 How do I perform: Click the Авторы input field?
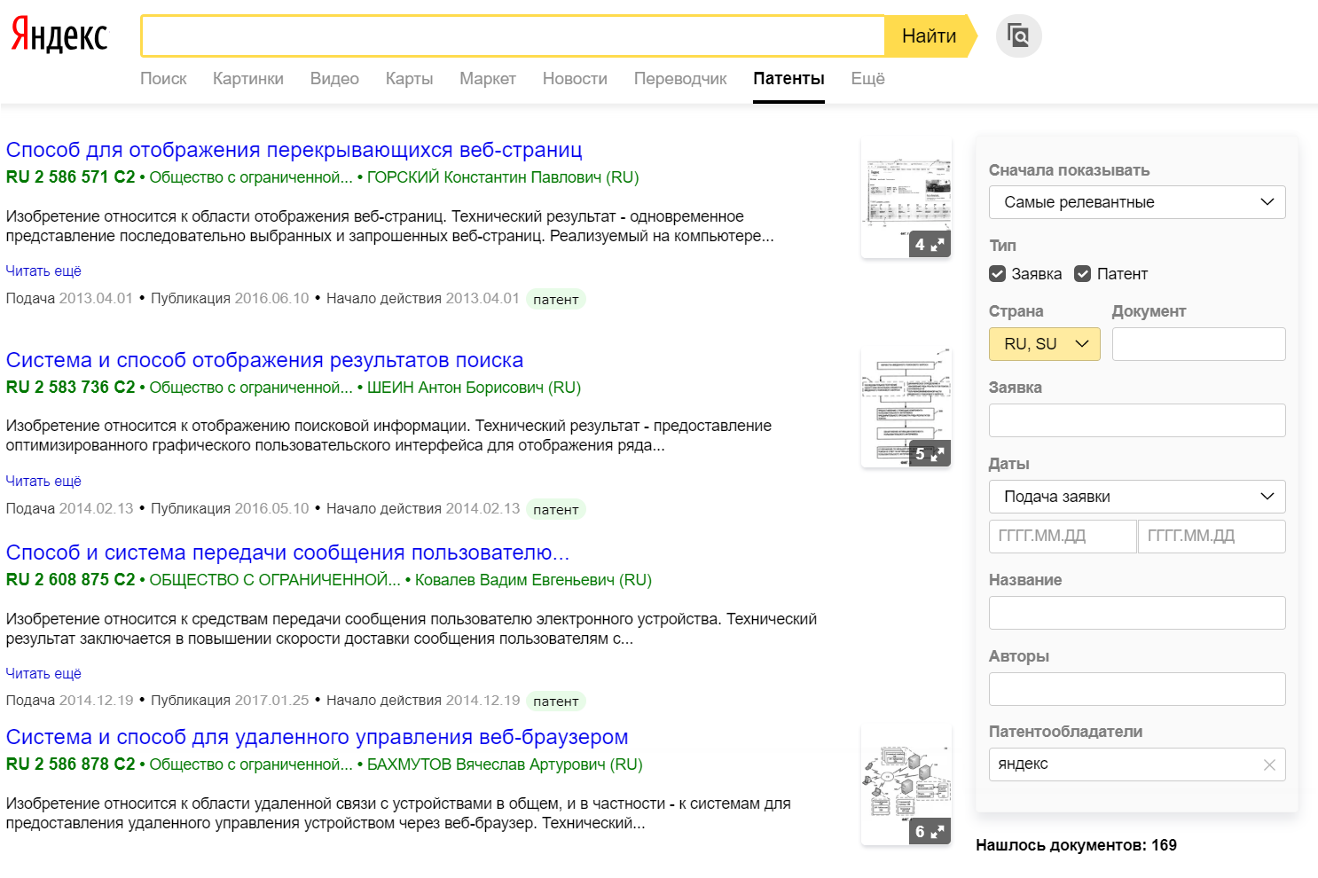[x=1137, y=689]
